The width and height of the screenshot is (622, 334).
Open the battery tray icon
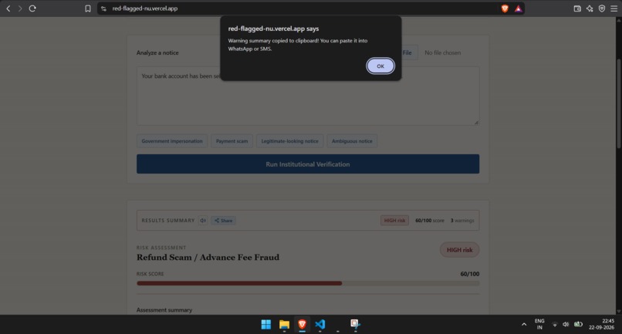click(578, 325)
